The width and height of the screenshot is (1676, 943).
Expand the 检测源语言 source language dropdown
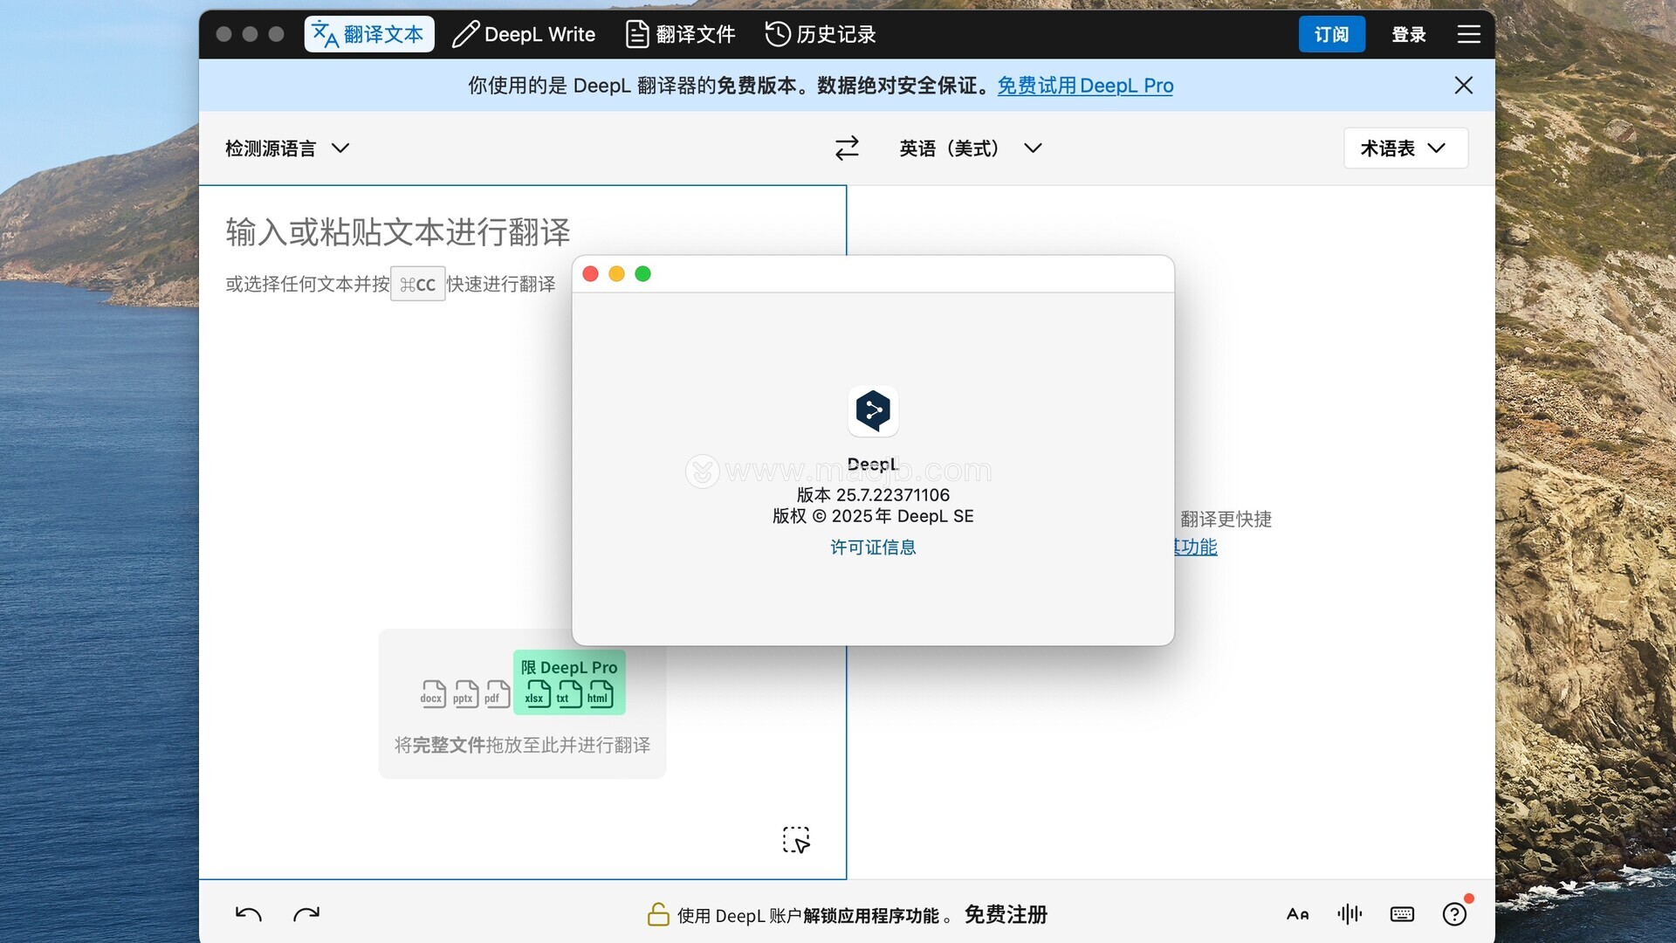(287, 148)
